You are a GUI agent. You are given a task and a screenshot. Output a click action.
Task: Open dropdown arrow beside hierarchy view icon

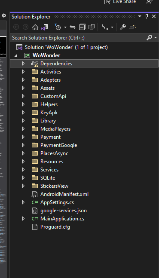[112, 27]
